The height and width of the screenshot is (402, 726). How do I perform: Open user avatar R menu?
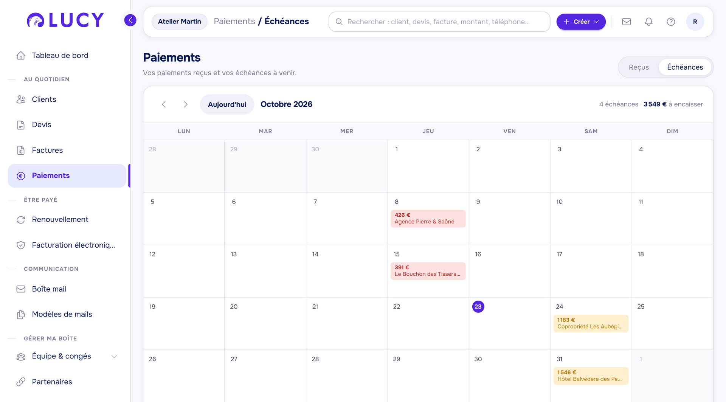(x=695, y=22)
